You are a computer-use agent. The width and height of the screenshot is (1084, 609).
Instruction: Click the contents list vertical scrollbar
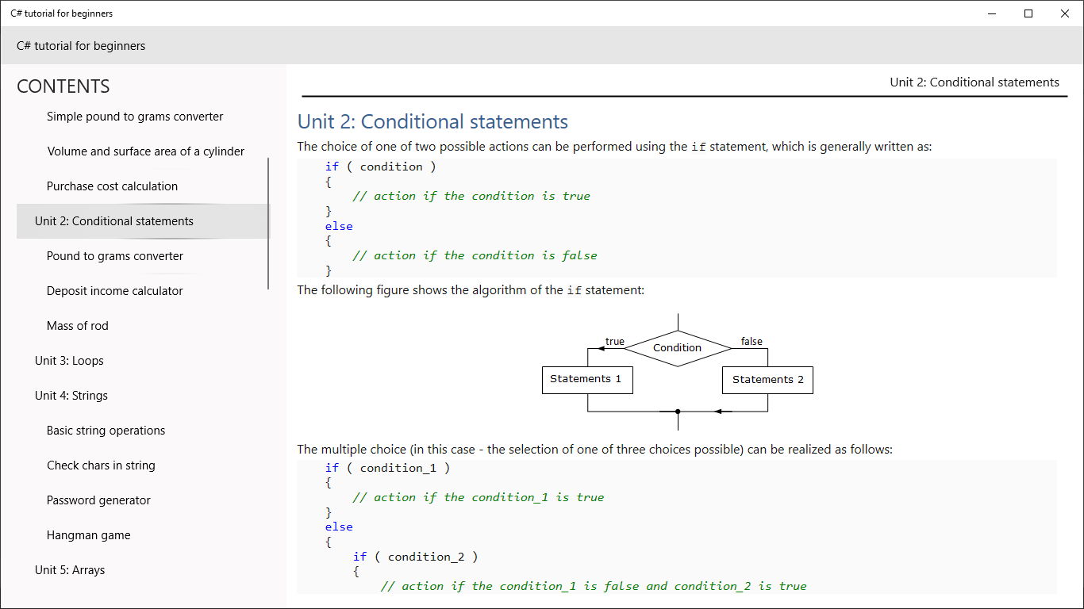coord(268,224)
